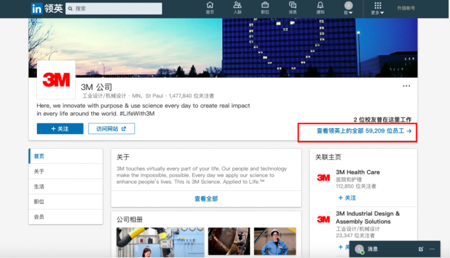Click 2 位校友曾在这里工作 text

pyautogui.click(x=382, y=119)
